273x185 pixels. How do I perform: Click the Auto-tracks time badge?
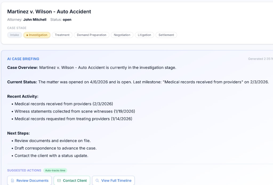[x=55, y=171]
